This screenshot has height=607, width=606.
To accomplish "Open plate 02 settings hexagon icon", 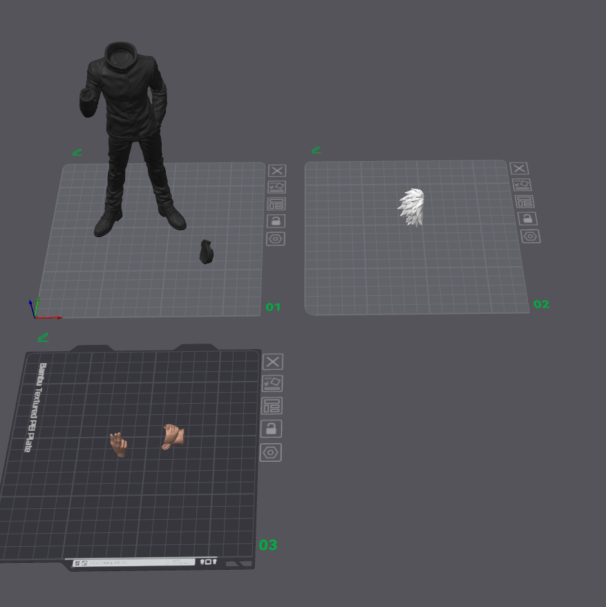I will point(530,236).
